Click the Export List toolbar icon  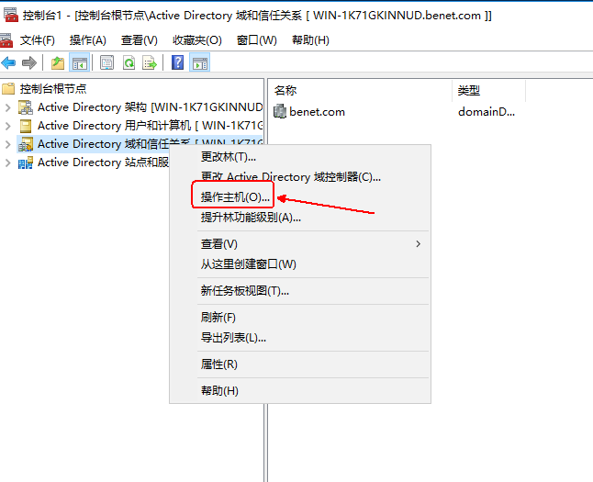coord(150,62)
